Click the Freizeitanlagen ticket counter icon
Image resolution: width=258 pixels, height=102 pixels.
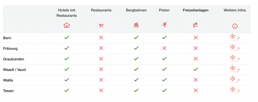click(x=196, y=25)
